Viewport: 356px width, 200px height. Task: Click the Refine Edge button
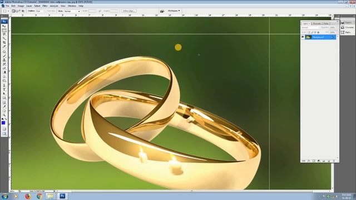(128, 11)
